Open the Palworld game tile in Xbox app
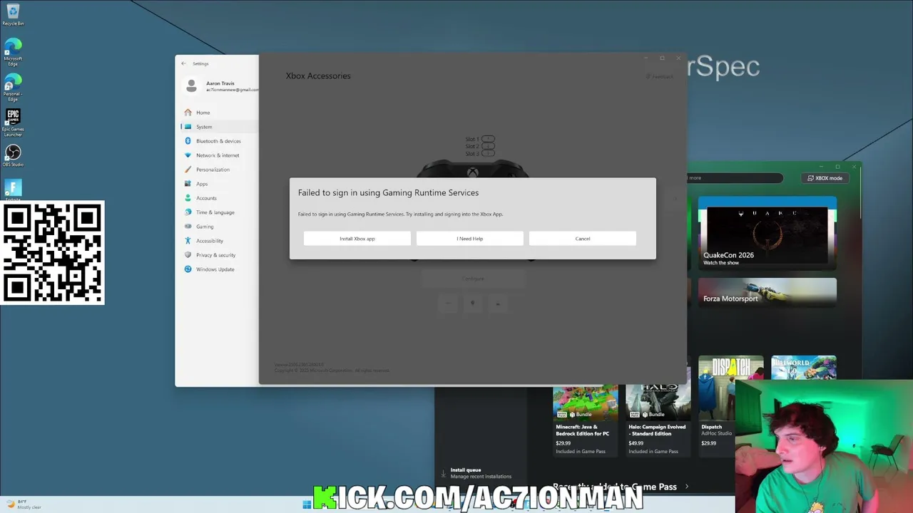913x513 pixels. point(804,368)
